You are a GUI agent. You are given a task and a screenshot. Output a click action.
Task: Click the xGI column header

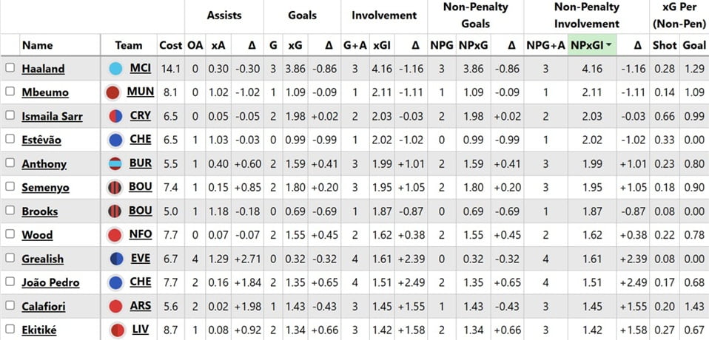(382, 45)
